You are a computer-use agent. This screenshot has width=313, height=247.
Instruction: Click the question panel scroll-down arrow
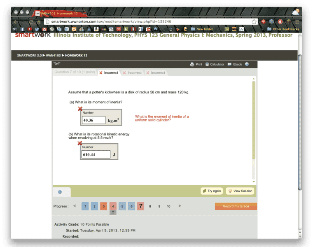point(254,182)
